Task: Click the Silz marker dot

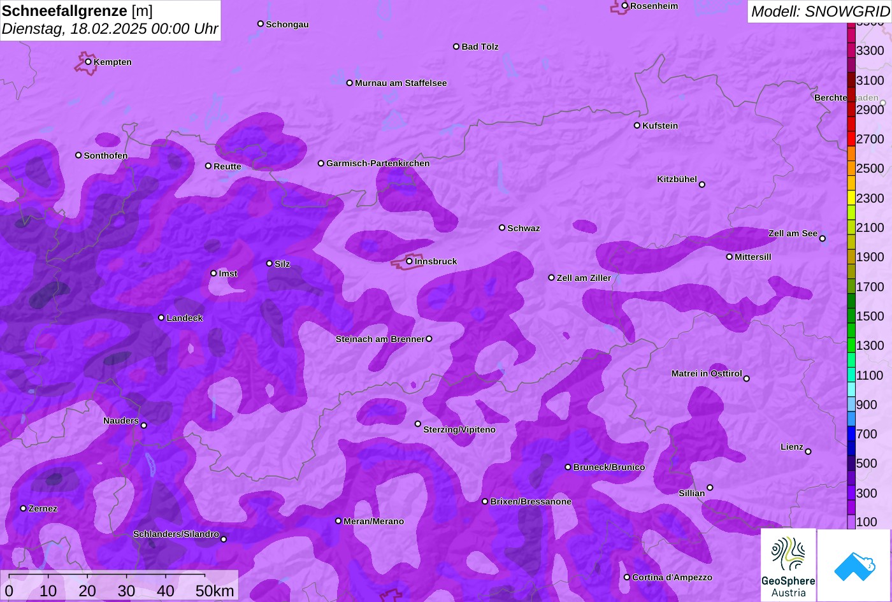Action: 270,264
